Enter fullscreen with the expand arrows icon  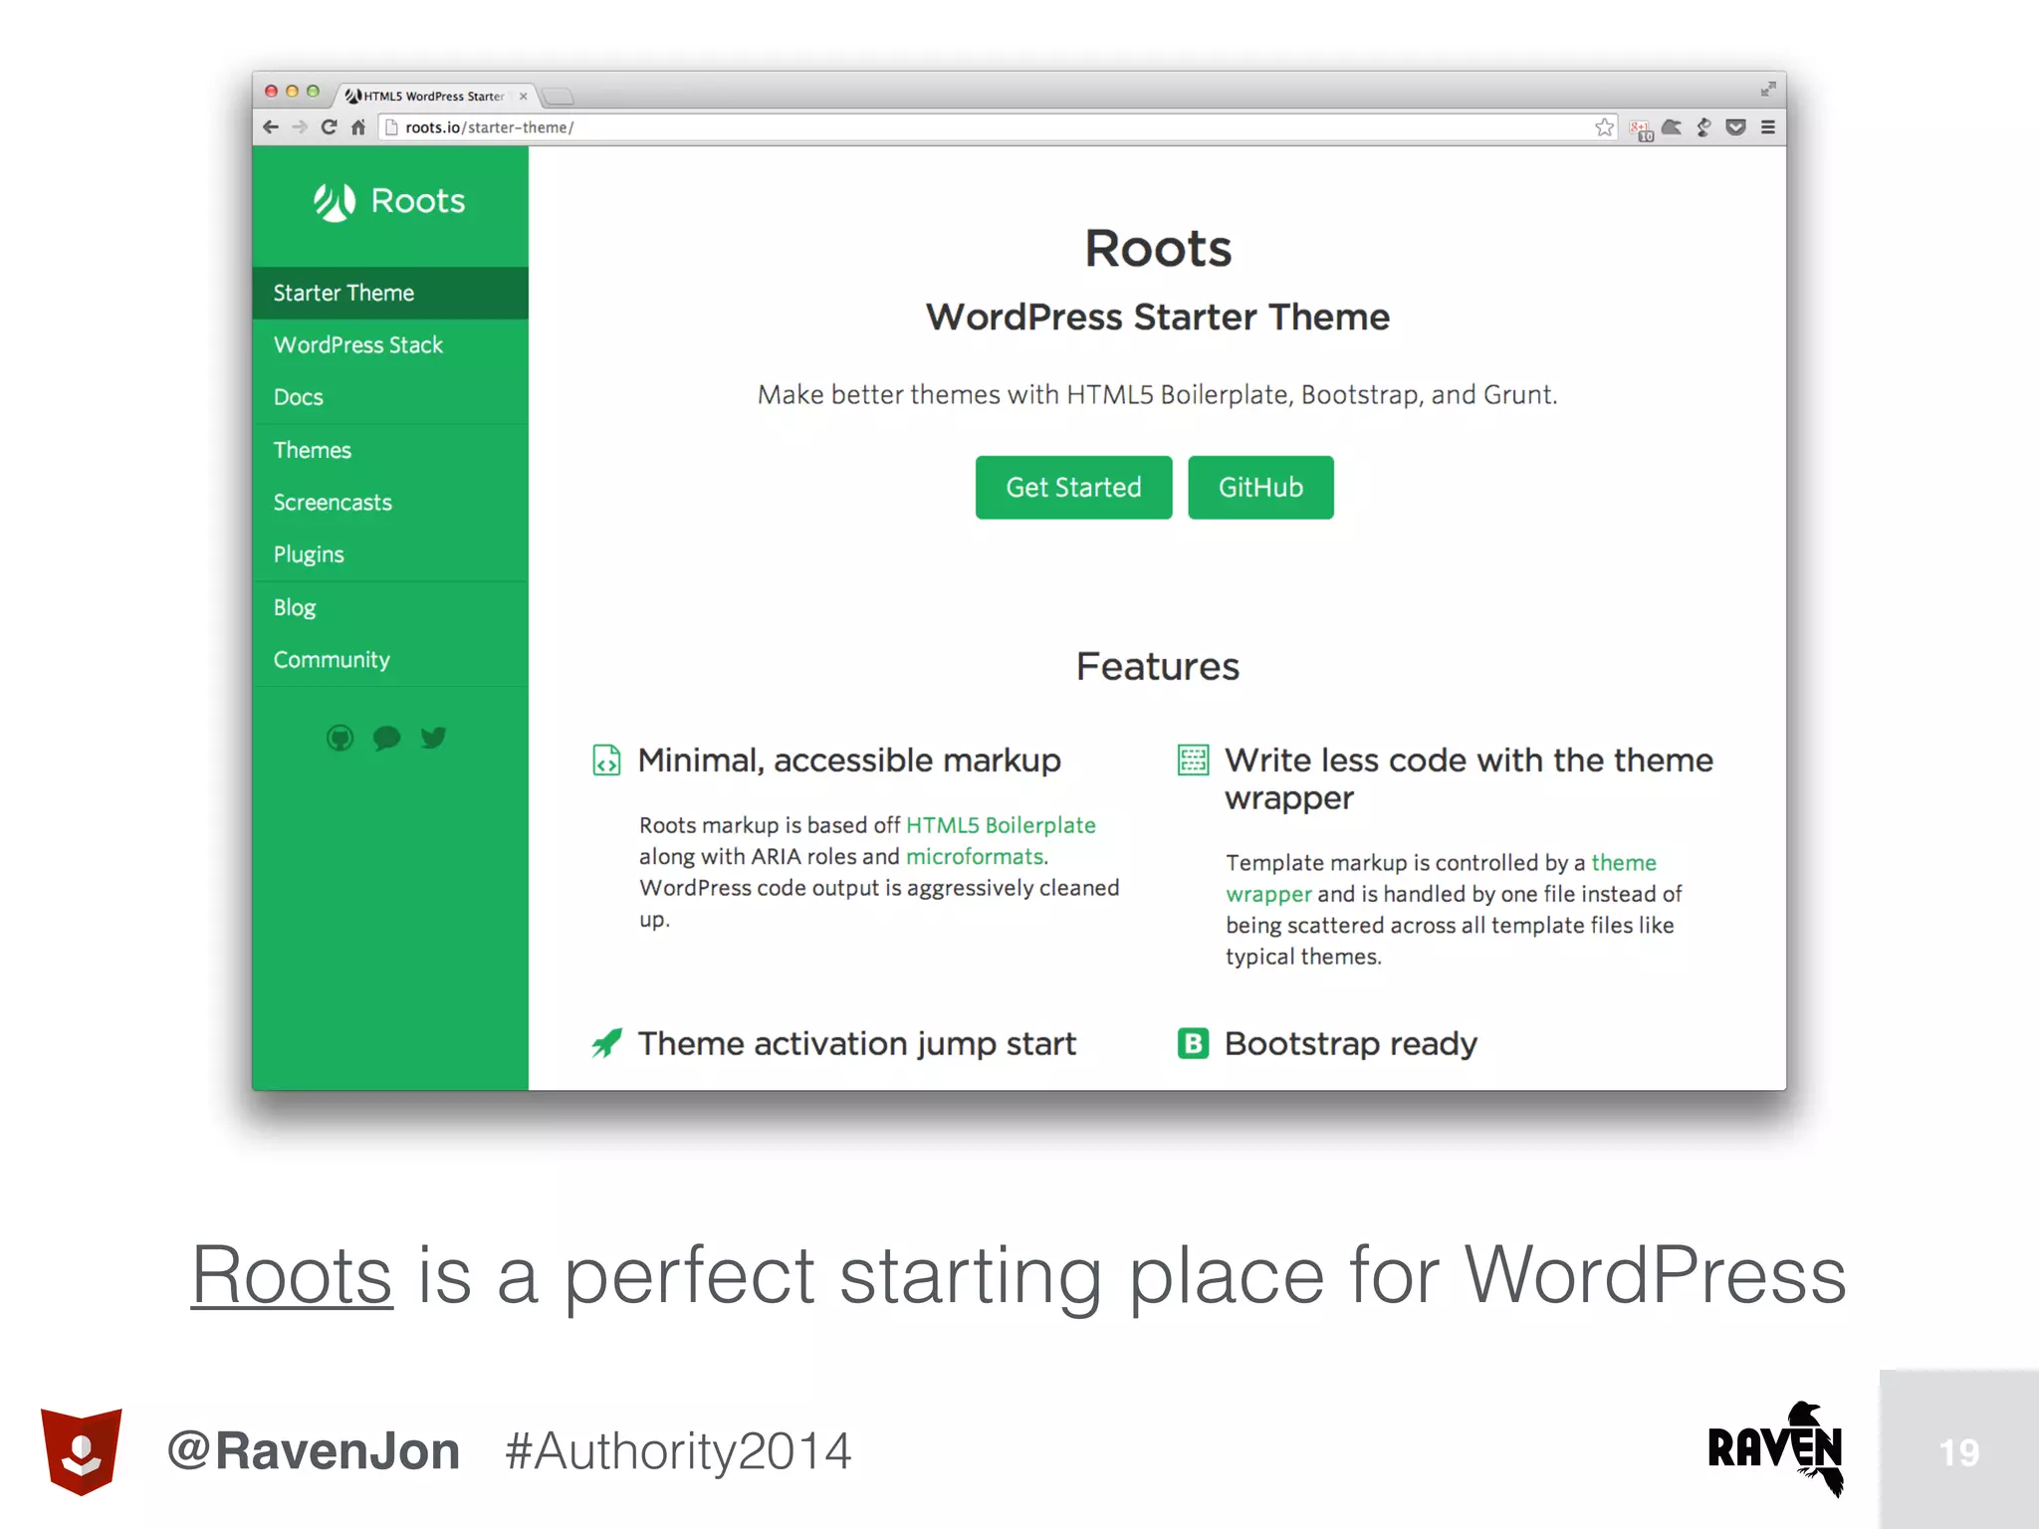tap(1768, 90)
